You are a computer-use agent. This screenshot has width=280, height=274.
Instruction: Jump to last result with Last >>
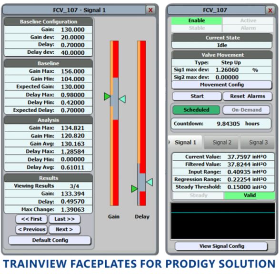64,219
